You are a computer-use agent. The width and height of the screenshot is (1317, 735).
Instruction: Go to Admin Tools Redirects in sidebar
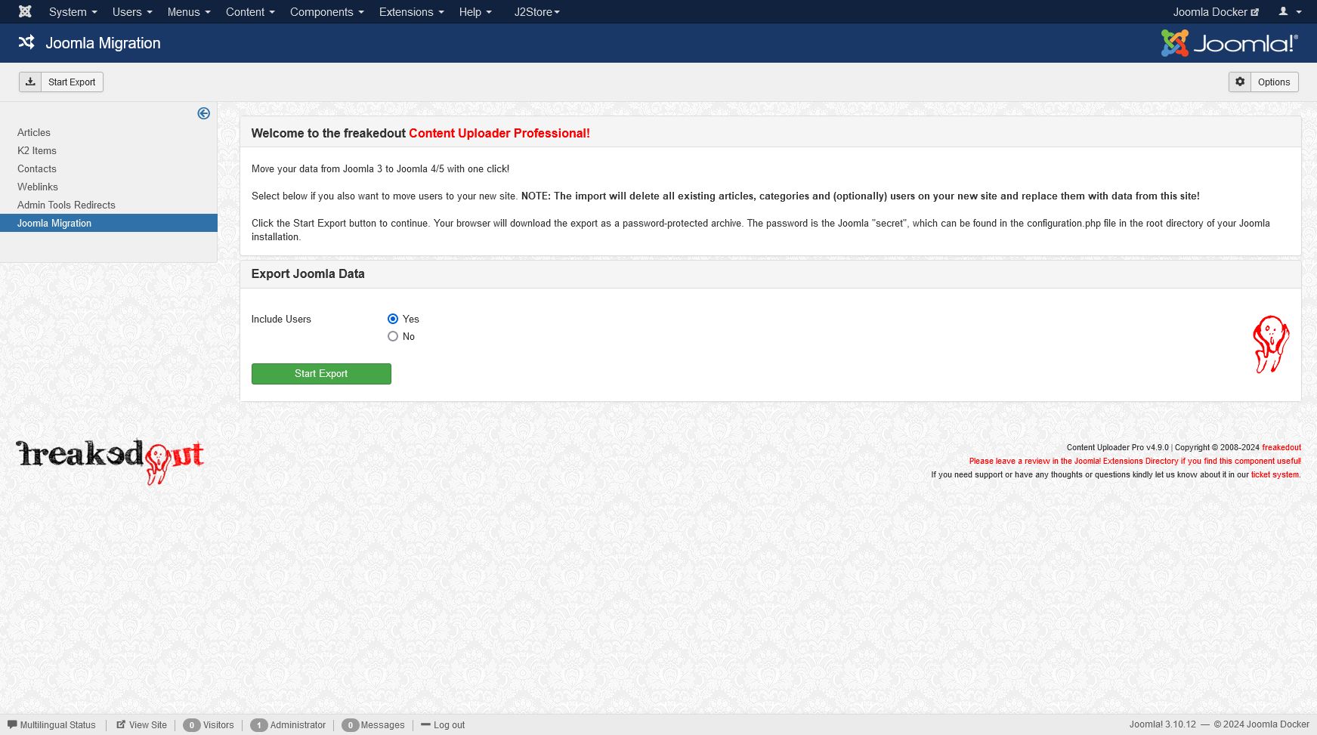pos(66,205)
